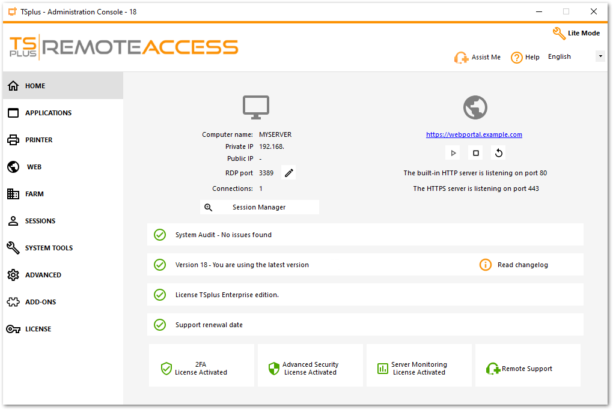This screenshot has width=613, height=410.
Task: Expand the language selection dropdown
Action: pos(600,55)
